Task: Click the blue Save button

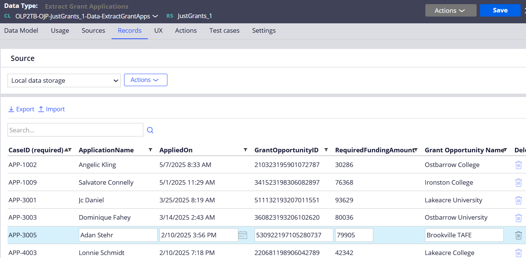Action: tap(500, 11)
